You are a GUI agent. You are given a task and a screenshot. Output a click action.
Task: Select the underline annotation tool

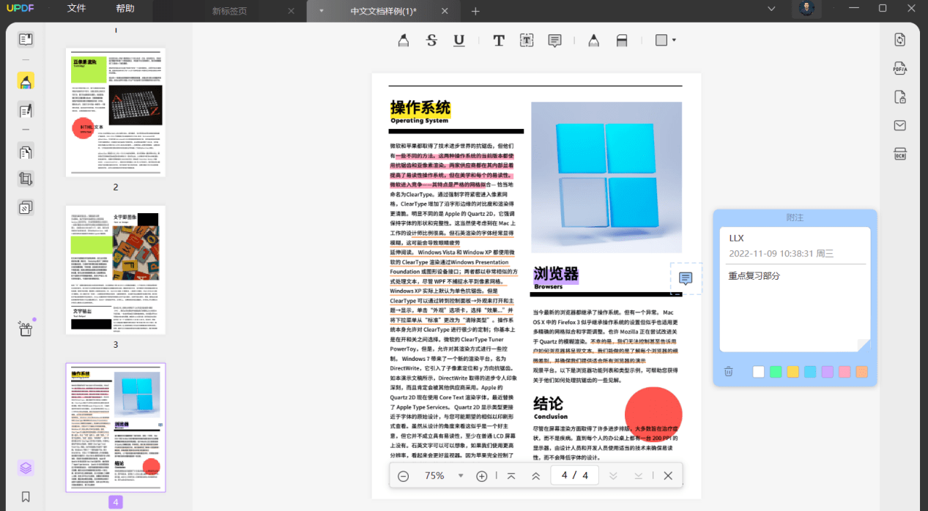tap(459, 41)
